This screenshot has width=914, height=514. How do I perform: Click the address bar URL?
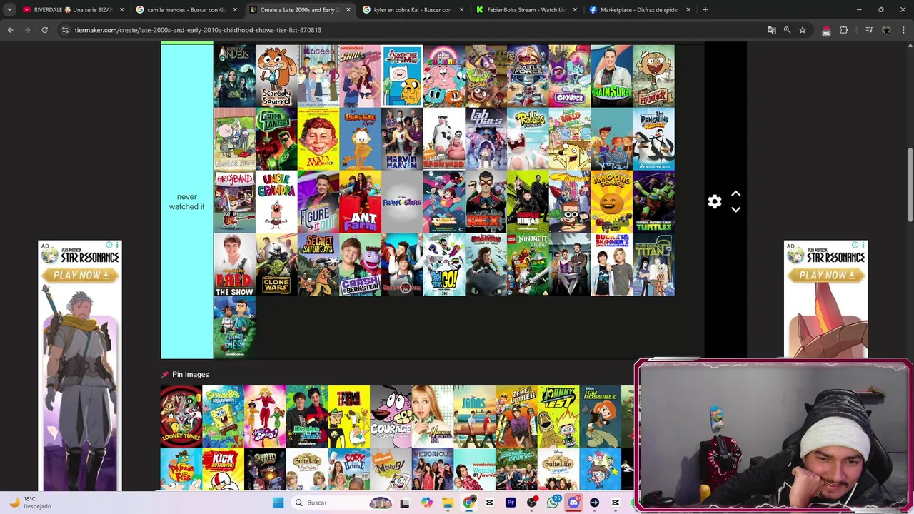tap(198, 30)
